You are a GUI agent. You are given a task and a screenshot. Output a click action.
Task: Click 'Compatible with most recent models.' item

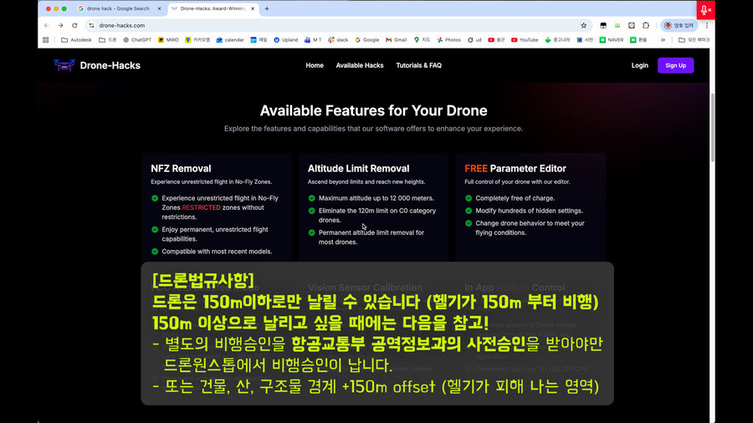[x=217, y=252]
